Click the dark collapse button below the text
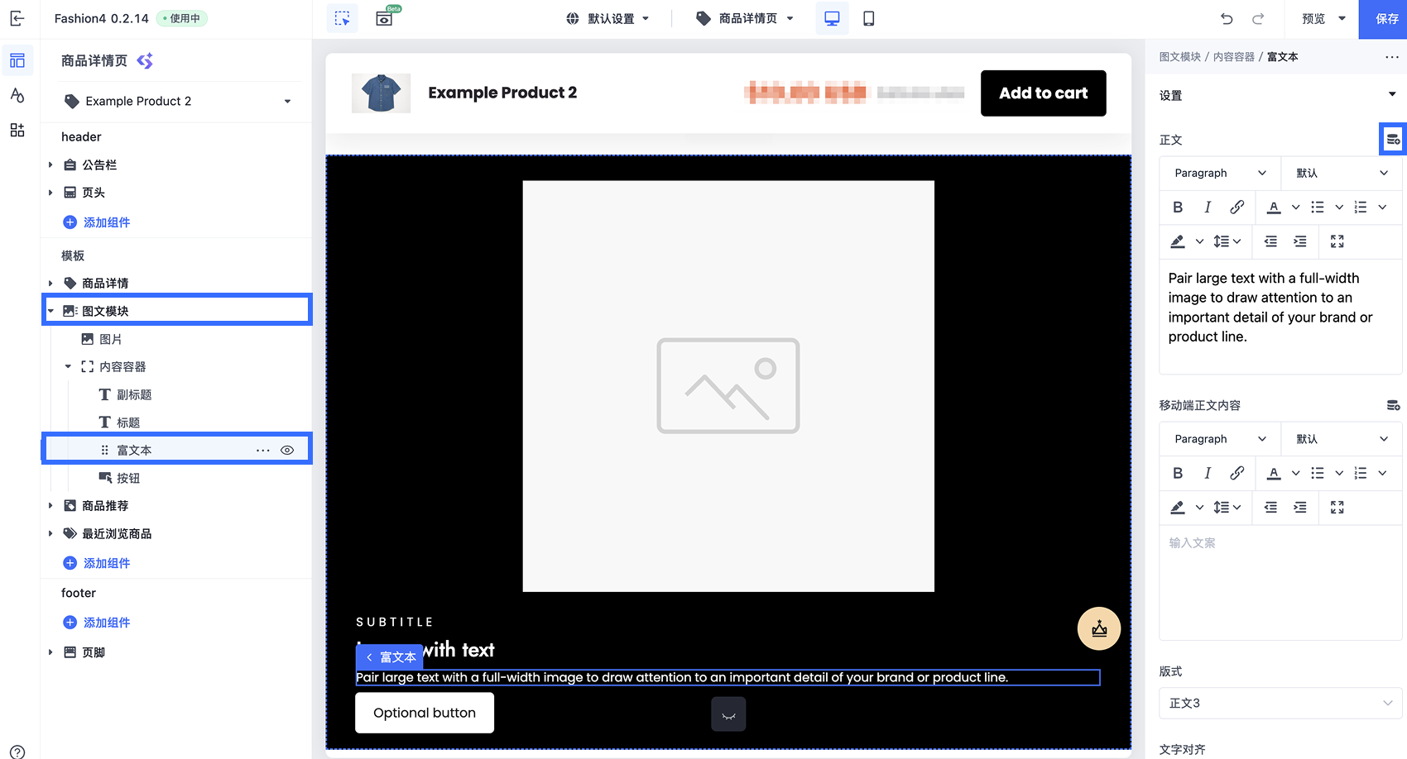1407x759 pixels. pyautogui.click(x=728, y=714)
